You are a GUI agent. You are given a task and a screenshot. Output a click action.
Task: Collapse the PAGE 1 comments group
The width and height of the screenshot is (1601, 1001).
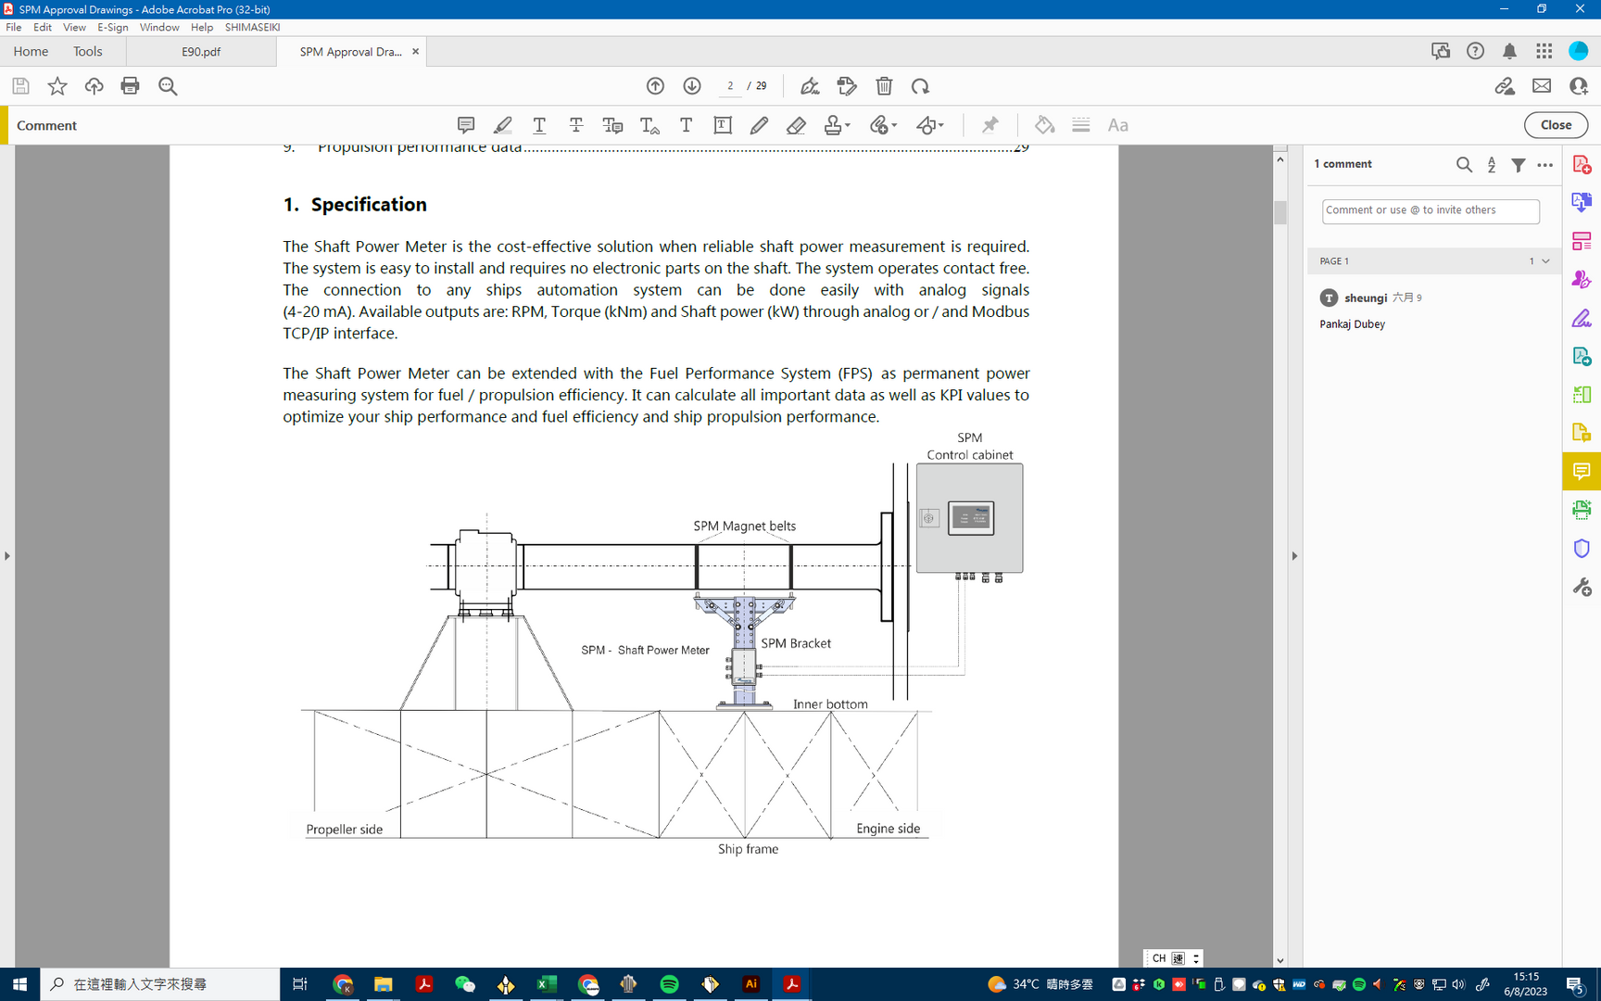tap(1545, 261)
